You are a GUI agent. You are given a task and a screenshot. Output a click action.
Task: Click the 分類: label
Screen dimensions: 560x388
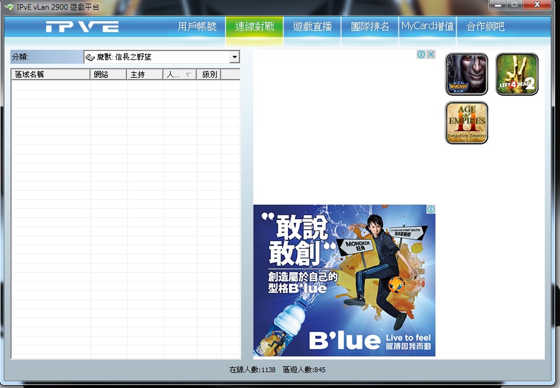pyautogui.click(x=20, y=56)
